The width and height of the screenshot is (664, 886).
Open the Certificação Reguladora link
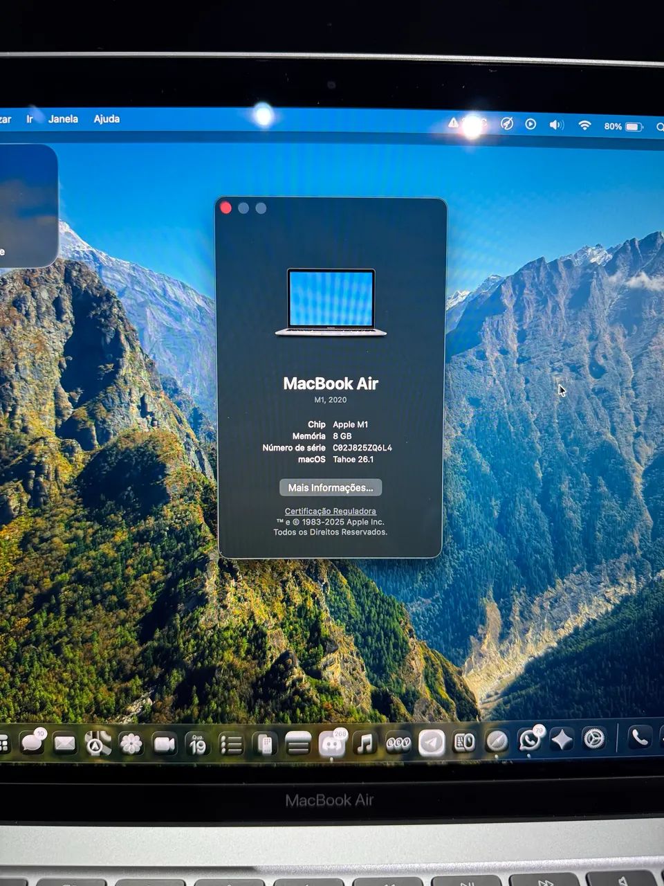[x=330, y=510]
